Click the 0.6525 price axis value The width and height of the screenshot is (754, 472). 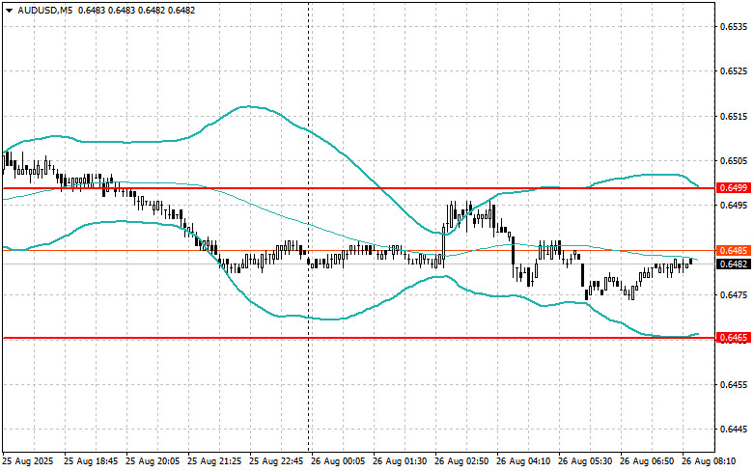pos(734,71)
